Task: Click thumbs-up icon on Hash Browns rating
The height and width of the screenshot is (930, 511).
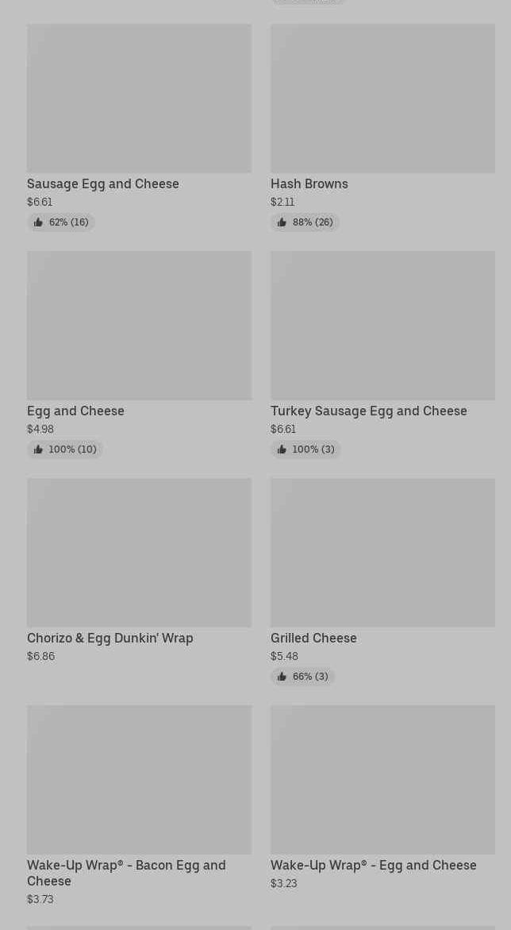Action: pyautogui.click(x=282, y=222)
